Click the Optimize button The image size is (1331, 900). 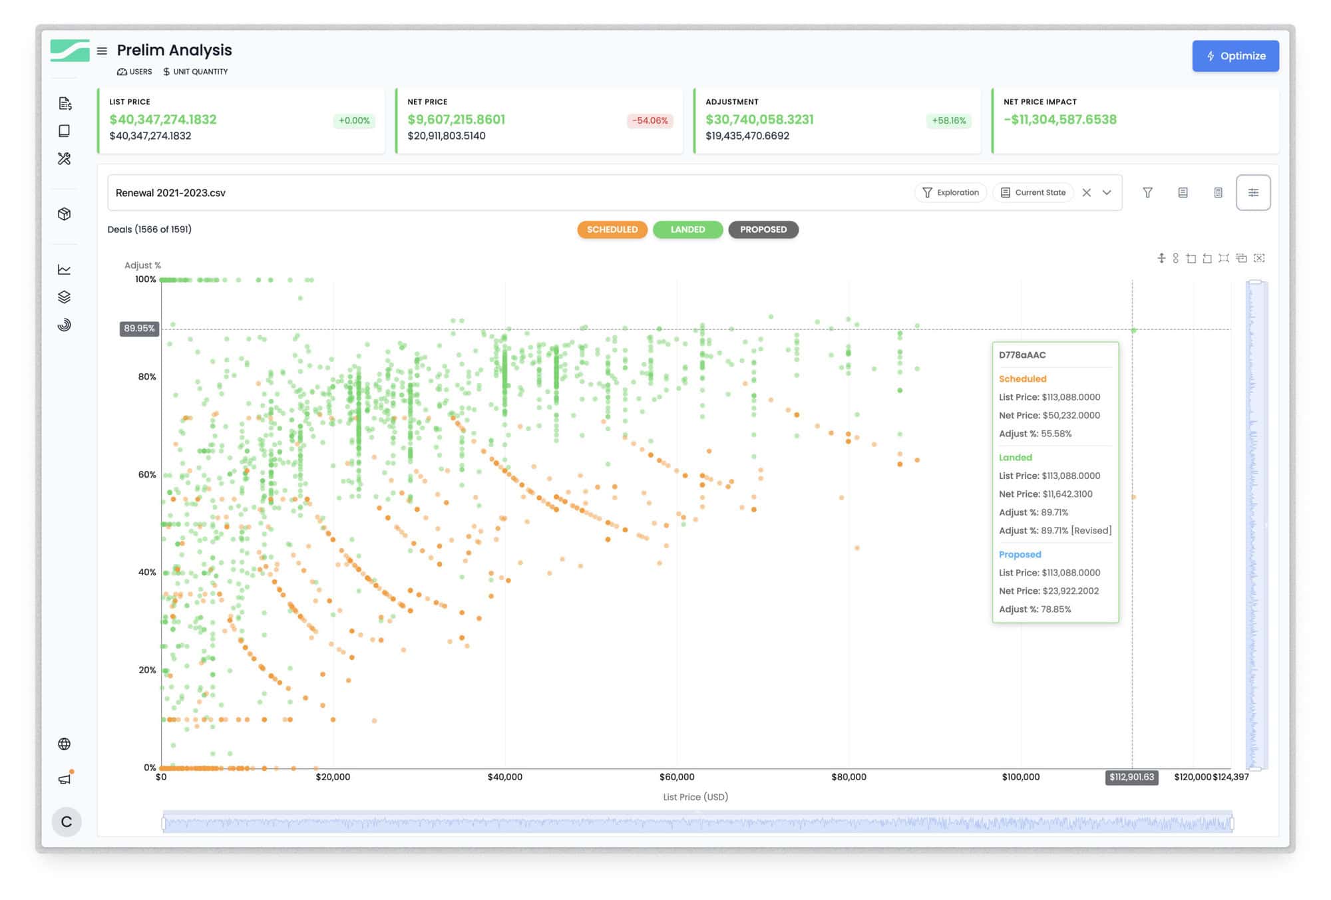coord(1235,56)
